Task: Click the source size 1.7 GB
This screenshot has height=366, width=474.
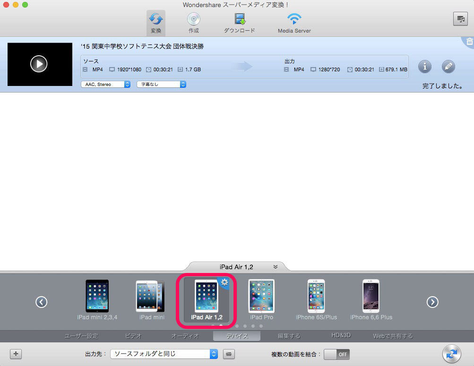Action: [x=193, y=69]
